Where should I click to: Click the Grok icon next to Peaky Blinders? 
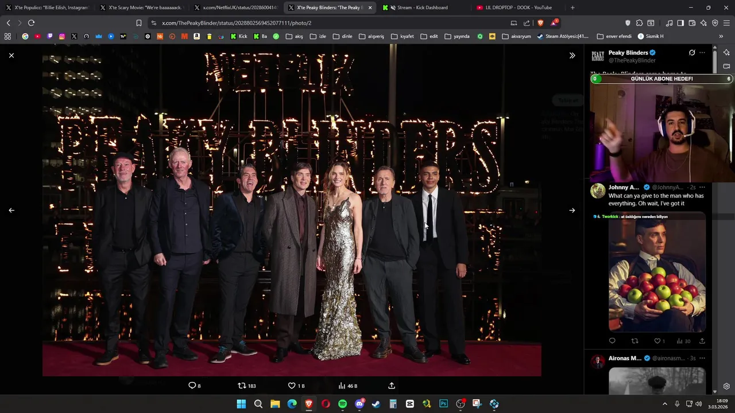[x=692, y=53]
